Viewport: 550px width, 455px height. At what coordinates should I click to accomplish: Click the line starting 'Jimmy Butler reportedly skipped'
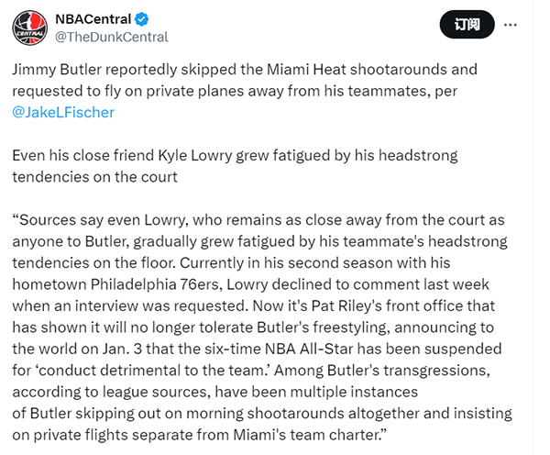pos(245,69)
